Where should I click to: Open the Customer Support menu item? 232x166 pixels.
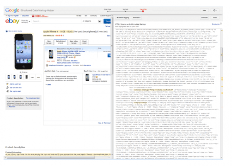point(105,16)
